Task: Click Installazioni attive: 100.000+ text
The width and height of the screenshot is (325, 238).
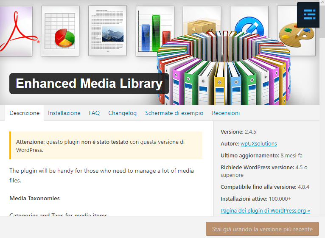Action: pyautogui.click(x=256, y=199)
